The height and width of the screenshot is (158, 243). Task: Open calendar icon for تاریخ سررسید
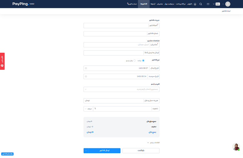tap(86, 76)
